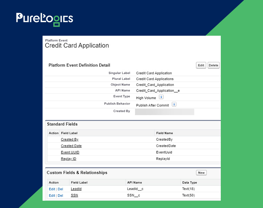Click the Object Name value Credit_Card_Application

(x=155, y=85)
